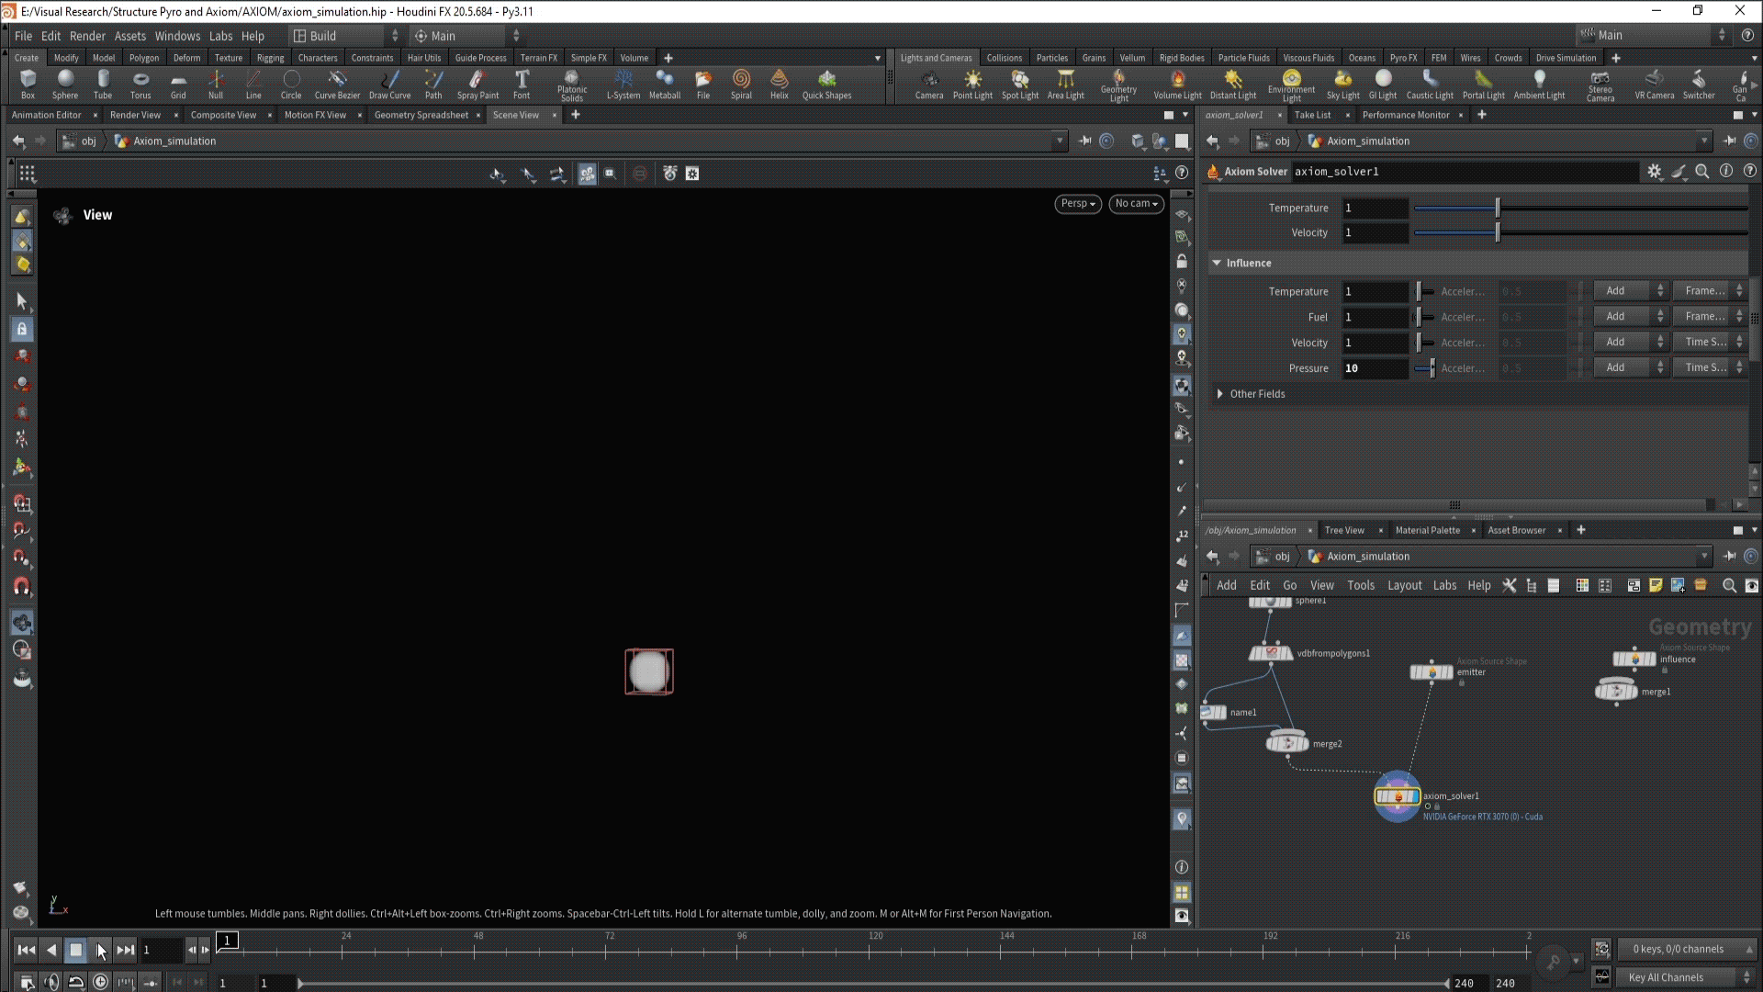This screenshot has width=1763, height=992.
Task: Click the Sky Light shelf icon
Action: click(x=1342, y=83)
